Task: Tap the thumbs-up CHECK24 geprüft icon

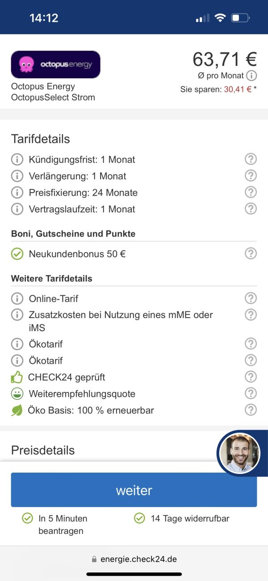Action: [17, 377]
